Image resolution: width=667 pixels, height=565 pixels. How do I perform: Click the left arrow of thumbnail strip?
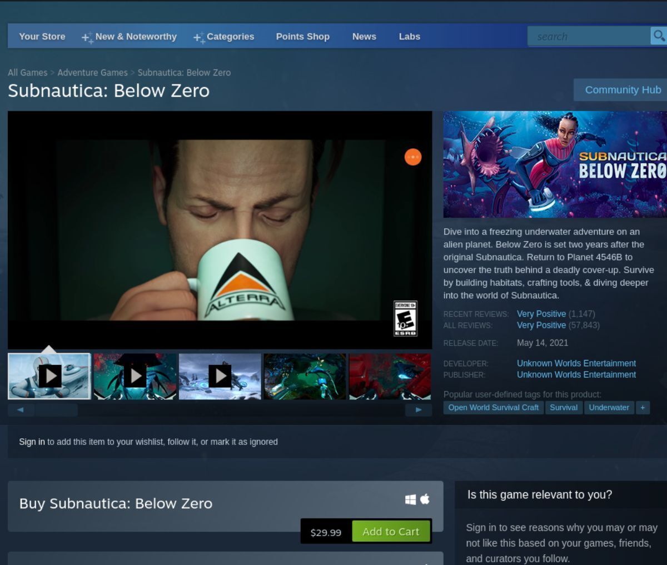coord(21,410)
